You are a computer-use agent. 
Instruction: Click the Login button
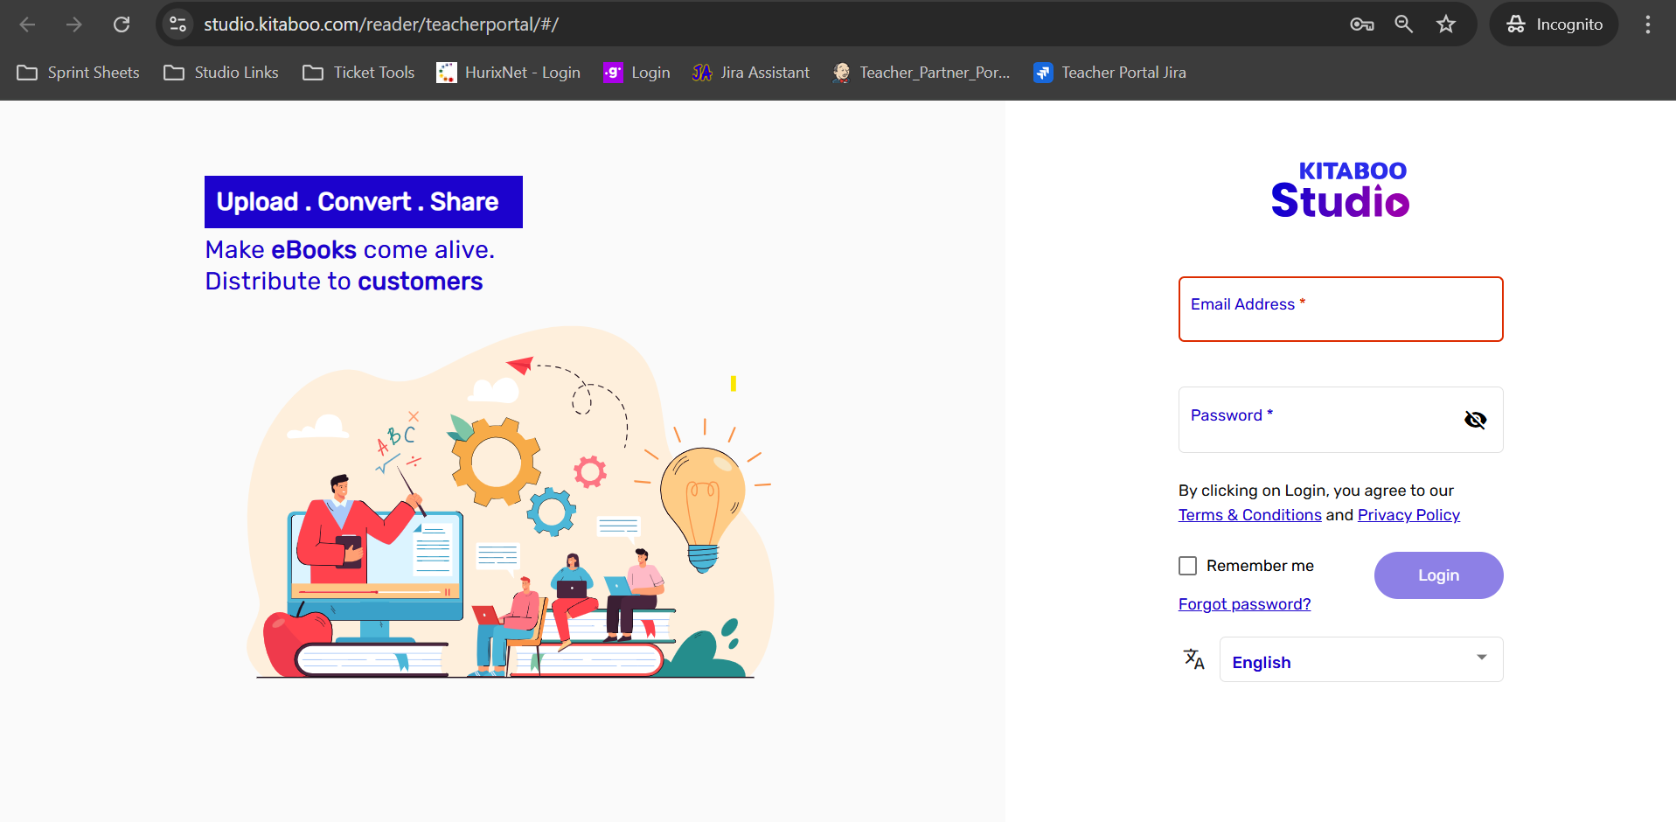click(x=1438, y=575)
